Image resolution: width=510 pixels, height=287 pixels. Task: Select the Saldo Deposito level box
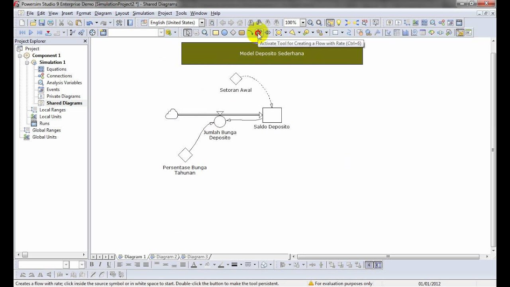coord(272,115)
